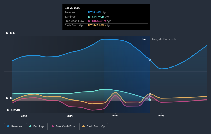Click the Earnings row label in tooltip

click(x=70, y=17)
